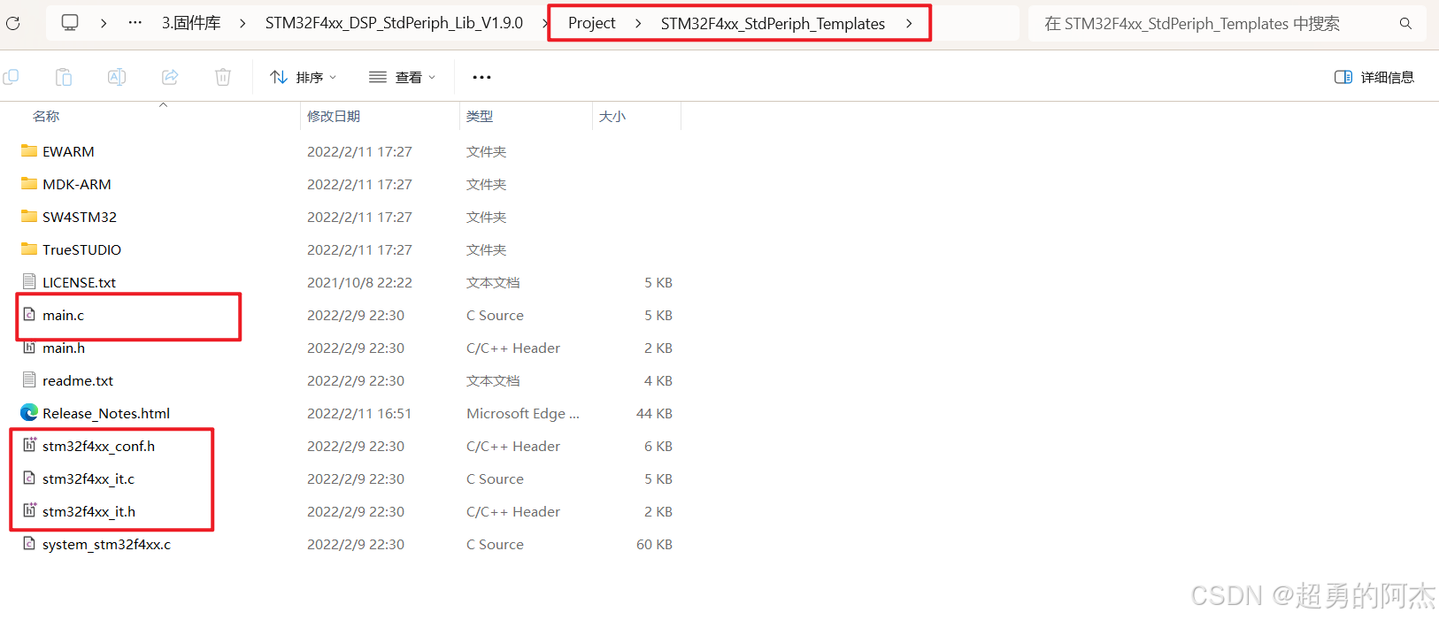Expand chevron after 3.固件库 breadcrumb

coord(242,23)
